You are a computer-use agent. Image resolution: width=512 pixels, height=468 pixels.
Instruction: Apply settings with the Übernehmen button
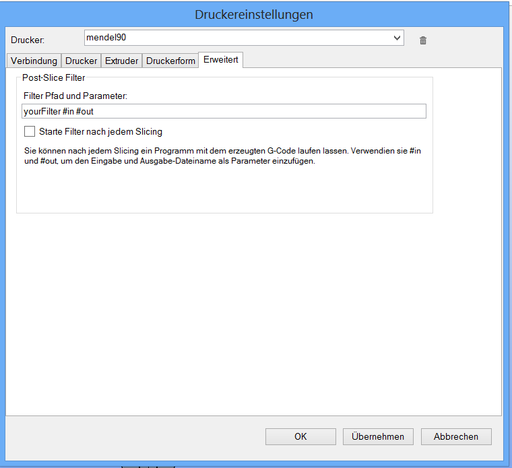[x=378, y=436]
